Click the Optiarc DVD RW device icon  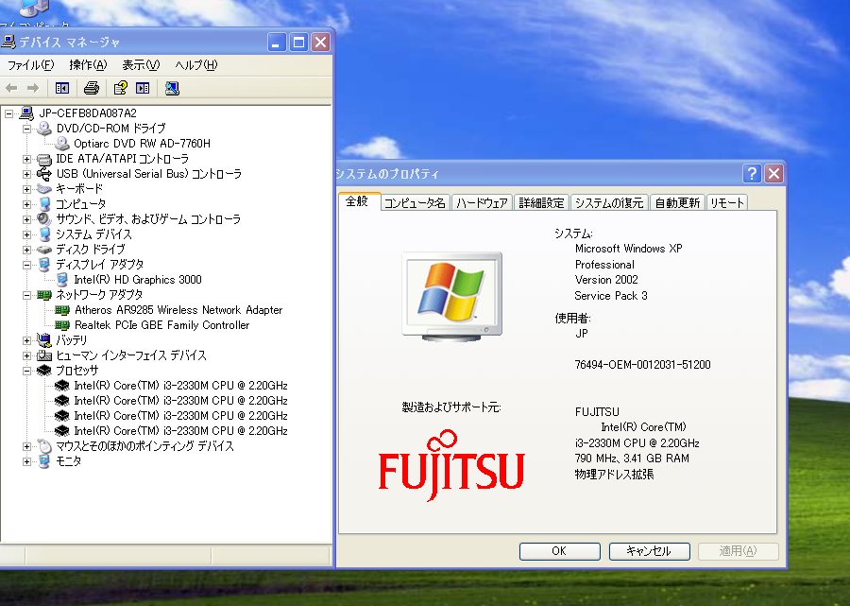62,144
